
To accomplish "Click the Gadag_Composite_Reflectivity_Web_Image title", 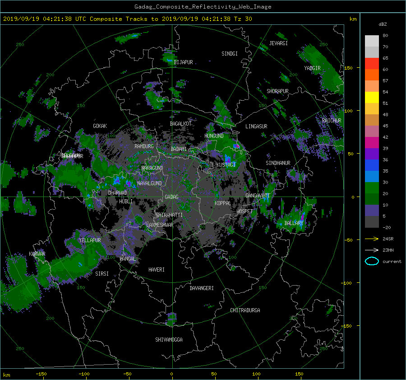I will click(203, 7).
